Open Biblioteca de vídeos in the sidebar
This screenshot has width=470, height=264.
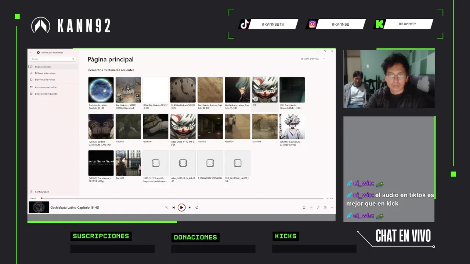pyautogui.click(x=53, y=79)
